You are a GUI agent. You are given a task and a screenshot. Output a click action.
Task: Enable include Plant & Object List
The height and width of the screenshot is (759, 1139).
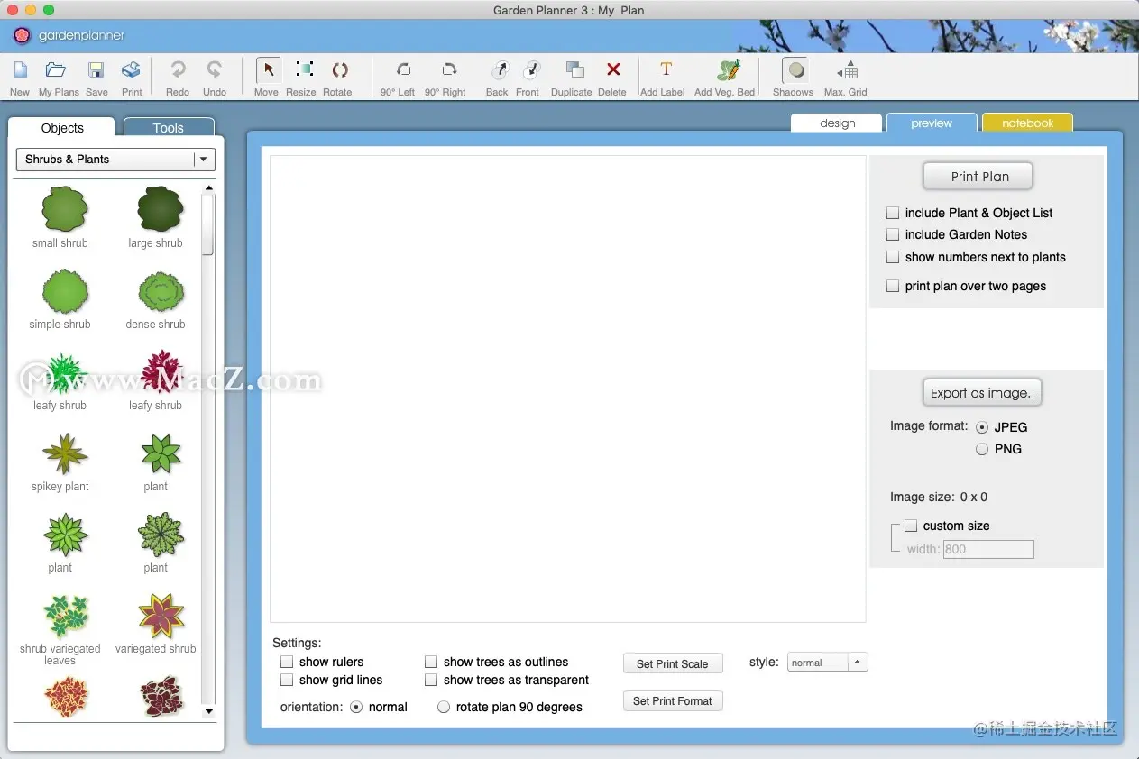(x=893, y=213)
